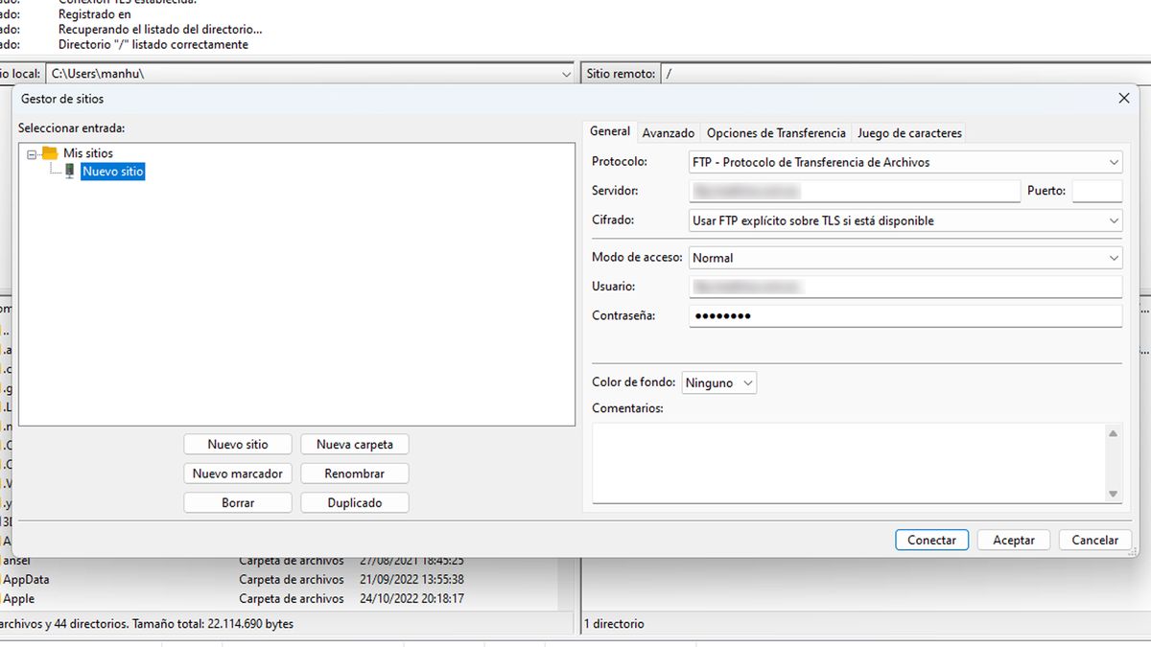This screenshot has width=1151, height=647.
Task: Open the Modo de acceso dropdown
Action: pyautogui.click(x=1114, y=257)
